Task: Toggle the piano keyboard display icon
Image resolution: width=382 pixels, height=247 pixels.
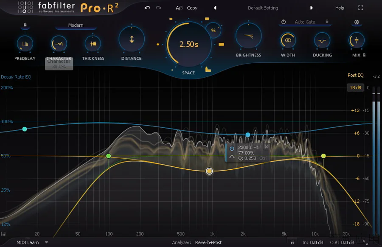Action: (x=3, y=234)
